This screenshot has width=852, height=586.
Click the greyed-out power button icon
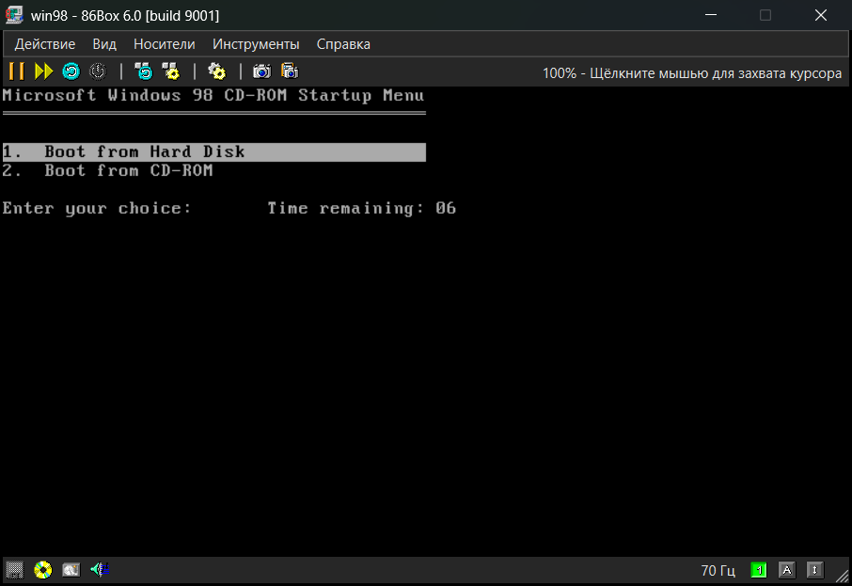pos(98,71)
